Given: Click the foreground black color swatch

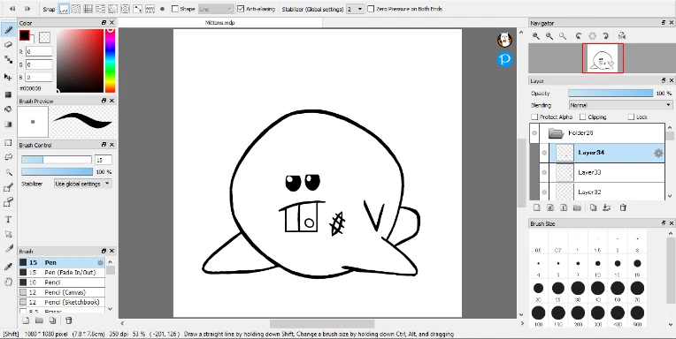Looking at the screenshot, I should coord(24,35).
